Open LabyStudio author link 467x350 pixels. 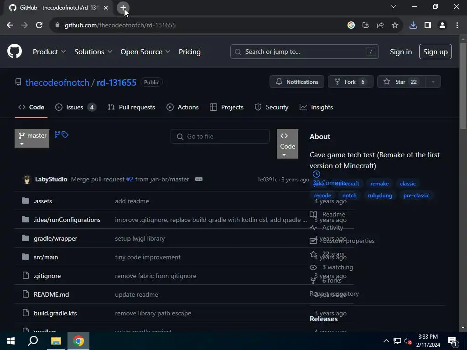click(51, 179)
